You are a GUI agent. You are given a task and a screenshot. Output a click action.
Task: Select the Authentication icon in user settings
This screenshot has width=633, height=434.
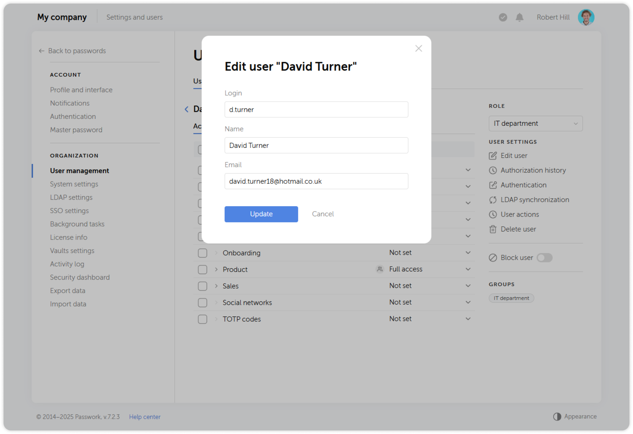tap(493, 185)
